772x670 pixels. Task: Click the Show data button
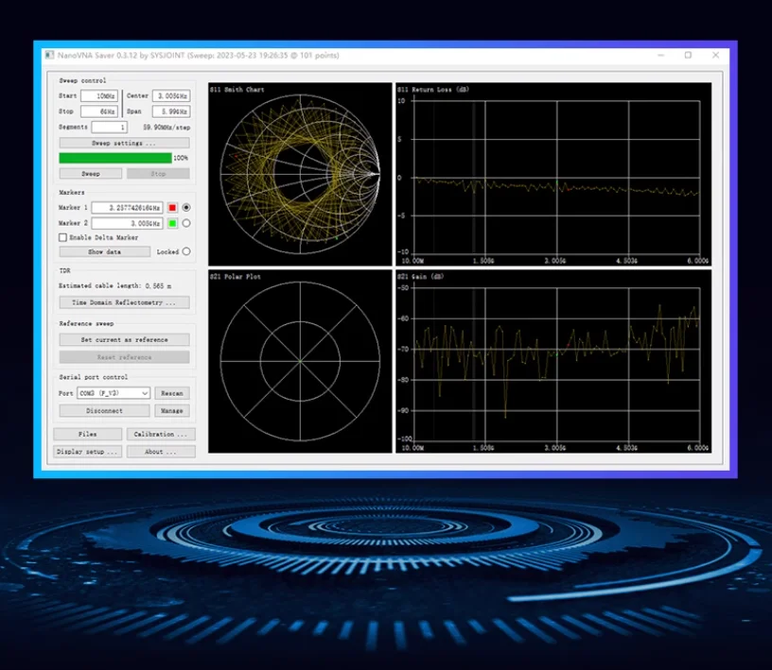[x=104, y=252]
